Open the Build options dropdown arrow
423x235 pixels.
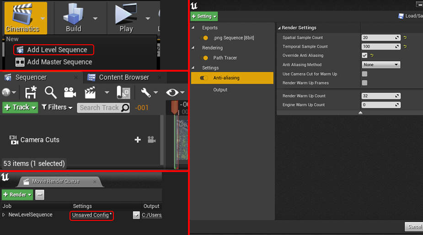point(95,19)
